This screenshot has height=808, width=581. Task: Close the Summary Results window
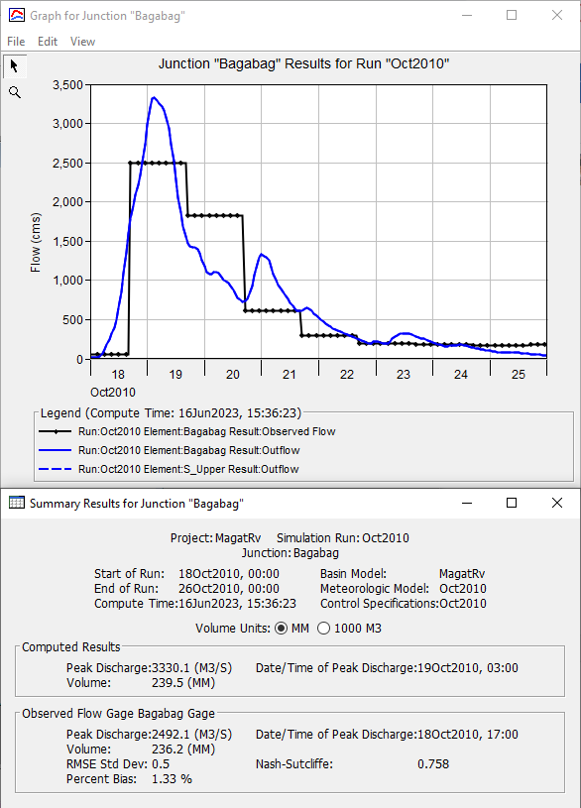(557, 503)
